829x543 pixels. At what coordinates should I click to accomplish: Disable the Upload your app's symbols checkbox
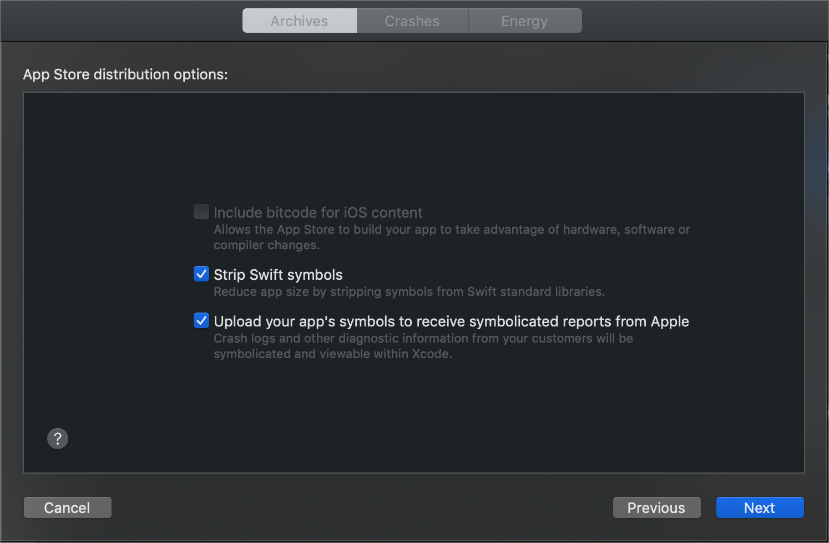(x=201, y=320)
